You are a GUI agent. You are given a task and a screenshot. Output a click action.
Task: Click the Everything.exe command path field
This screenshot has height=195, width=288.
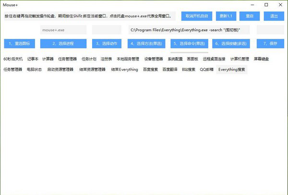click(189, 30)
